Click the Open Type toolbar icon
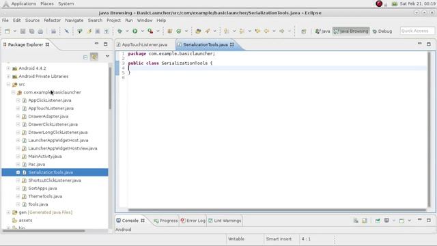The height and width of the screenshot is (246, 437). 198,31
